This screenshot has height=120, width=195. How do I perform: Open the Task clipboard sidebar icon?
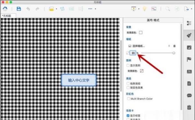(189, 107)
